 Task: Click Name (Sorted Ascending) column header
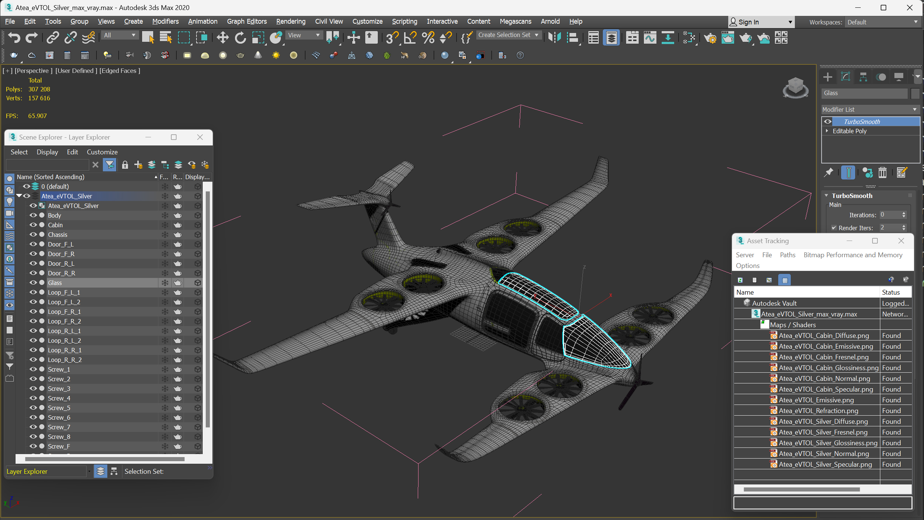(x=87, y=177)
